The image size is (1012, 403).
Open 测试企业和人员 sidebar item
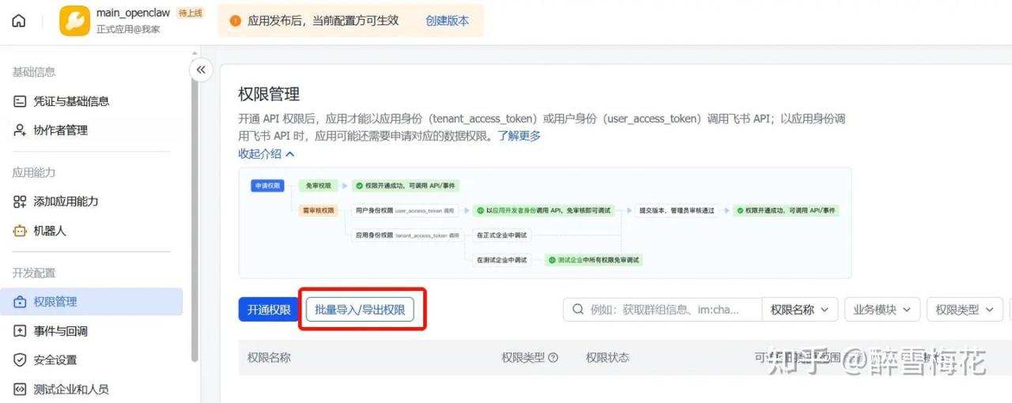coord(70,389)
